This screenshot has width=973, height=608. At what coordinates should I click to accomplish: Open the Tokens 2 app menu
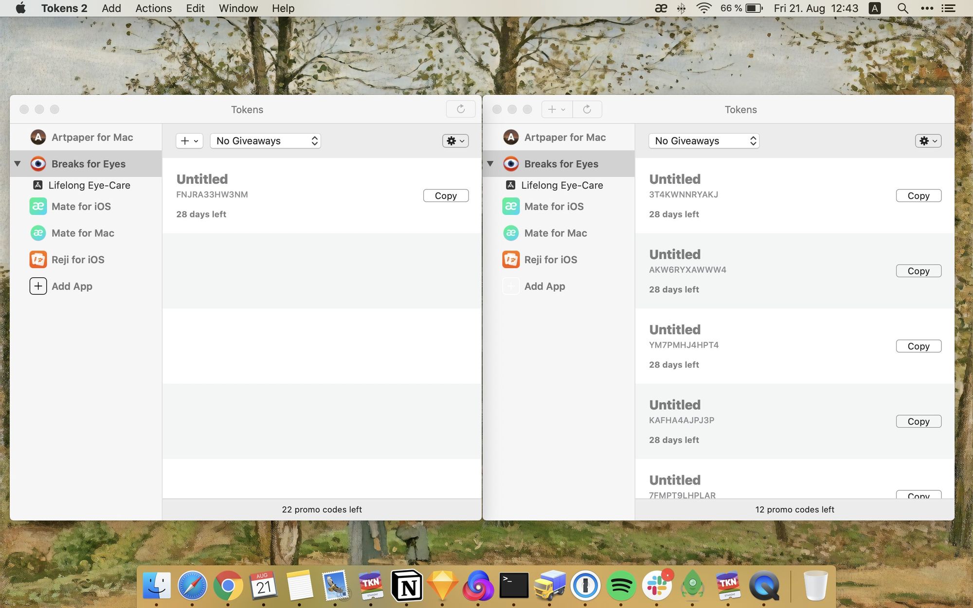(64, 8)
